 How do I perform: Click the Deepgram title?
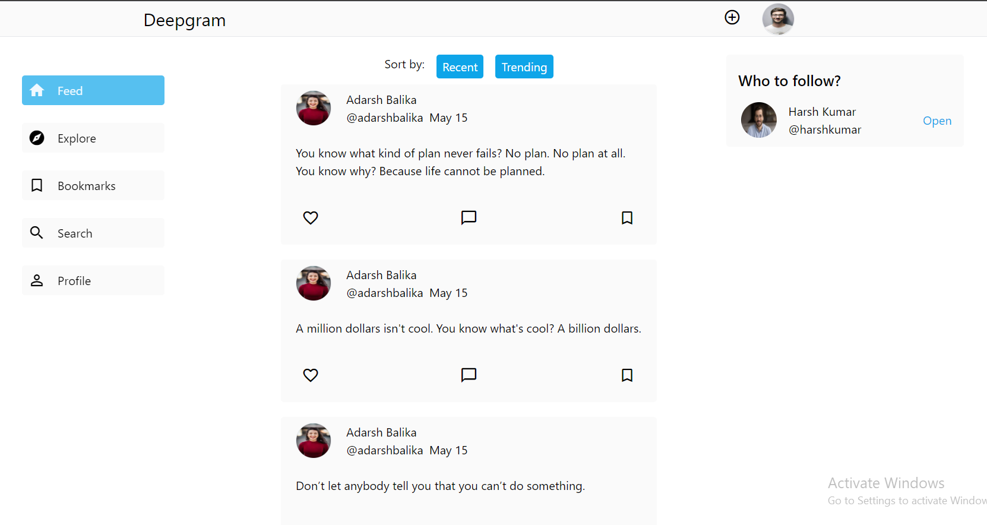click(x=184, y=20)
